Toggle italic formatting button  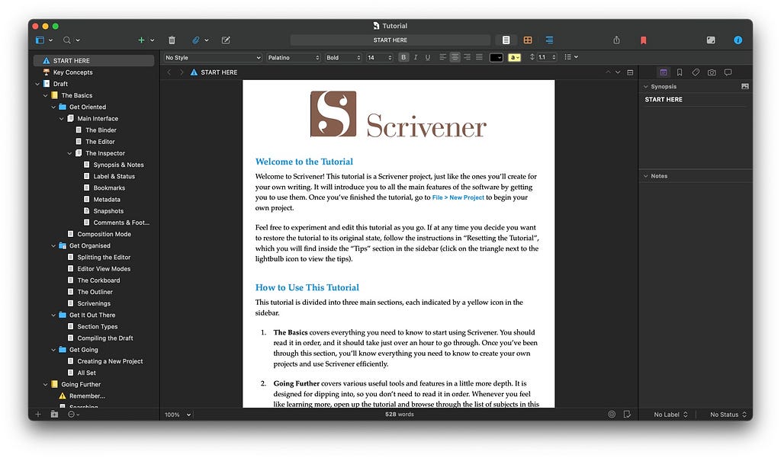(x=416, y=58)
